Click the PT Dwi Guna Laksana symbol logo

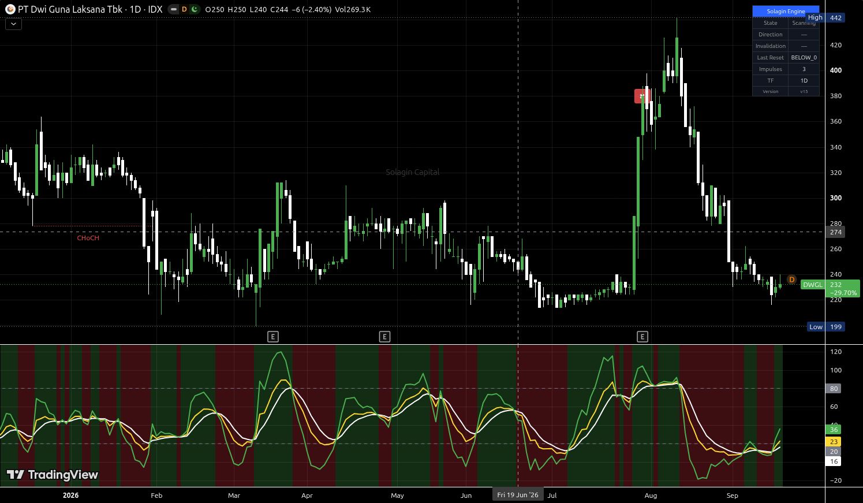(10, 9)
